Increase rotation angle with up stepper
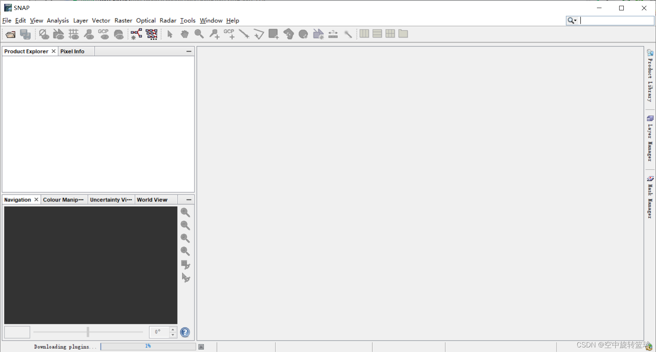Viewport: 656px width, 352px height. (173, 329)
